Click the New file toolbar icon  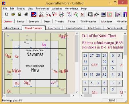coord(7,14)
